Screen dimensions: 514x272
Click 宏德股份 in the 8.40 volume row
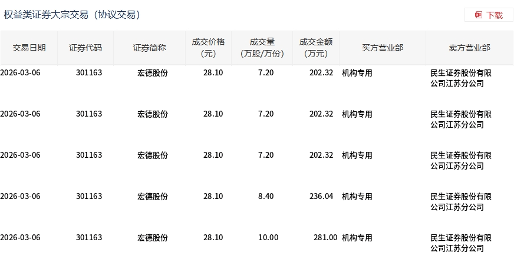[153, 197]
